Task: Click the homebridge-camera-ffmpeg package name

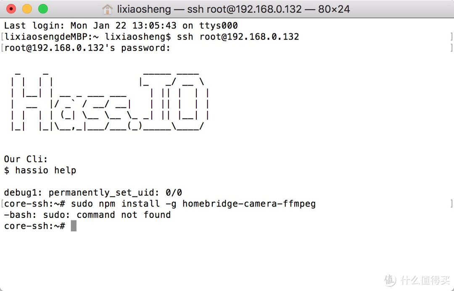Action: [x=249, y=204]
